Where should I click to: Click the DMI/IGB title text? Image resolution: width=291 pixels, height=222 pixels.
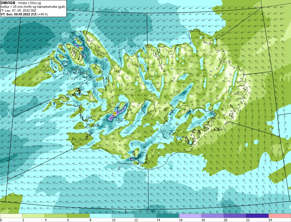point(8,3)
